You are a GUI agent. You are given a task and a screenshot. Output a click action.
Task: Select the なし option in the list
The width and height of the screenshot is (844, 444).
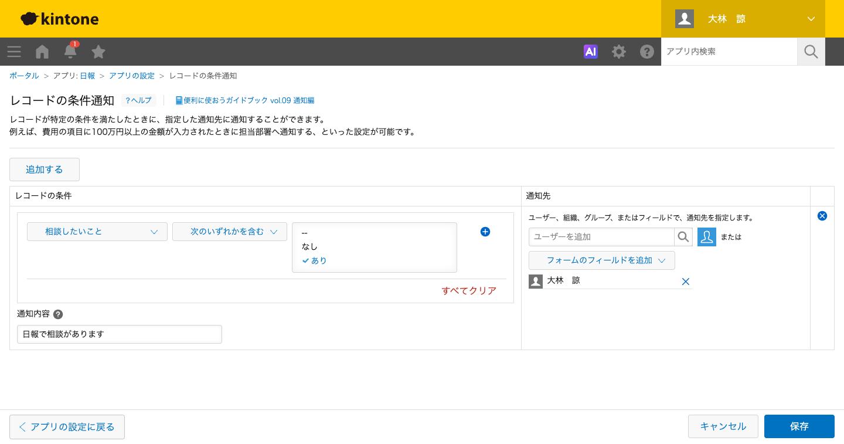pyautogui.click(x=375, y=246)
